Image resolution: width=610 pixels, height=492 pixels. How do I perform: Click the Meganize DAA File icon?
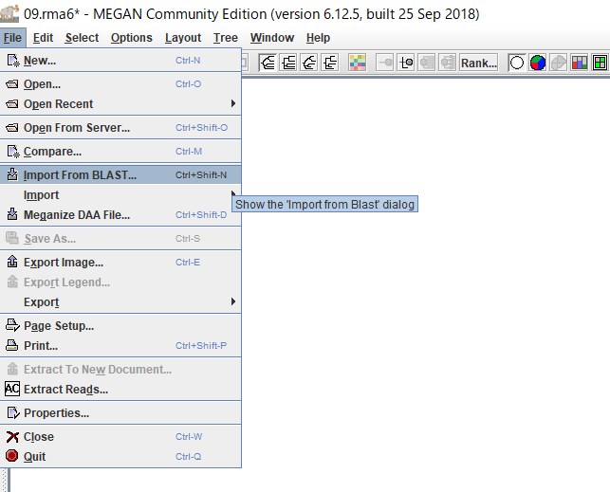[12, 214]
